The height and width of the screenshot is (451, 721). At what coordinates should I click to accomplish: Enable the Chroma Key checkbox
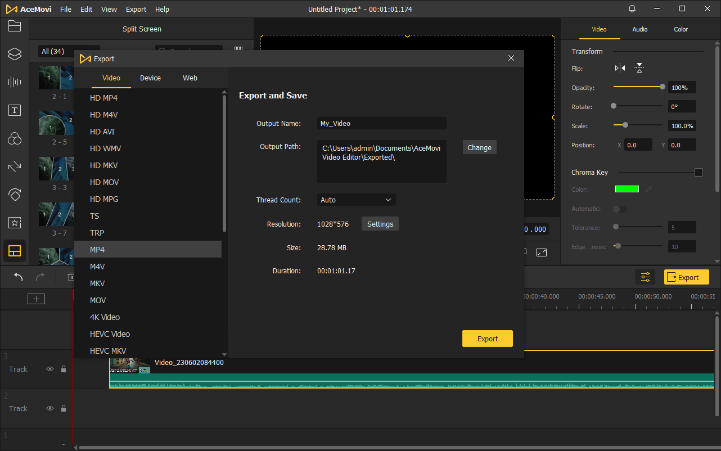click(699, 172)
